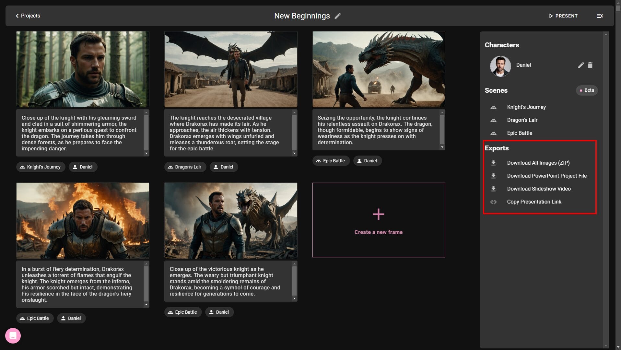
Task: Edit the project title using the pencil icon
Action: 338,16
